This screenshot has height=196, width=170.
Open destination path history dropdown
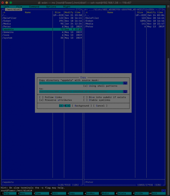(125, 92)
